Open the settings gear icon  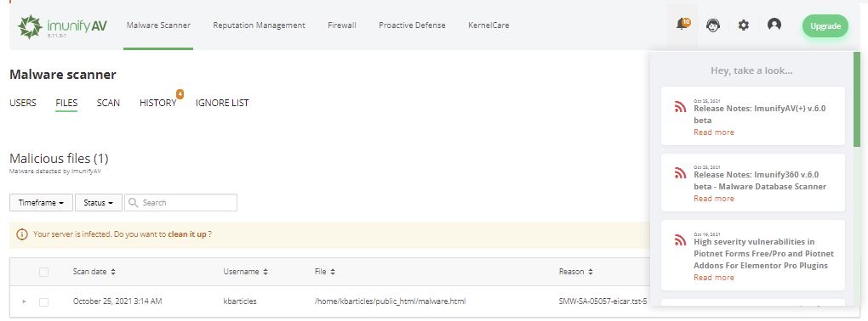[744, 25]
